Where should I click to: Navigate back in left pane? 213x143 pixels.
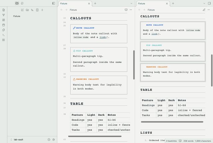point(62,10)
